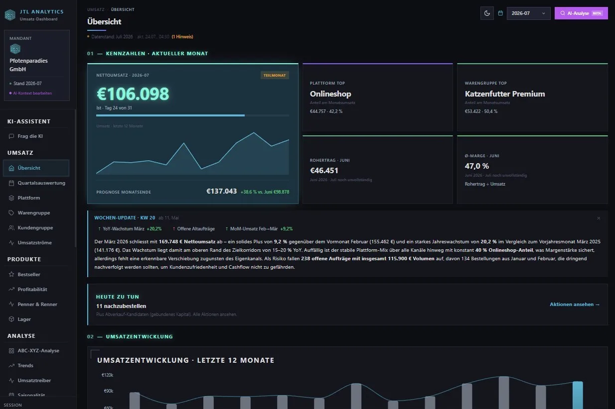The image size is (615, 409).
Task: Click the Offene Altaufträge chip
Action: pyautogui.click(x=193, y=229)
